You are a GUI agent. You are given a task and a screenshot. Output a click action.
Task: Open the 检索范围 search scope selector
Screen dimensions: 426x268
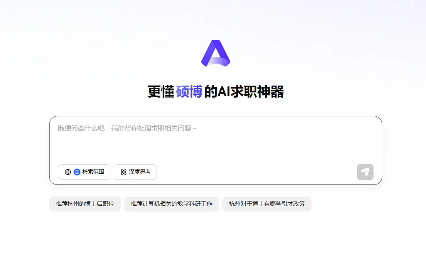click(84, 172)
